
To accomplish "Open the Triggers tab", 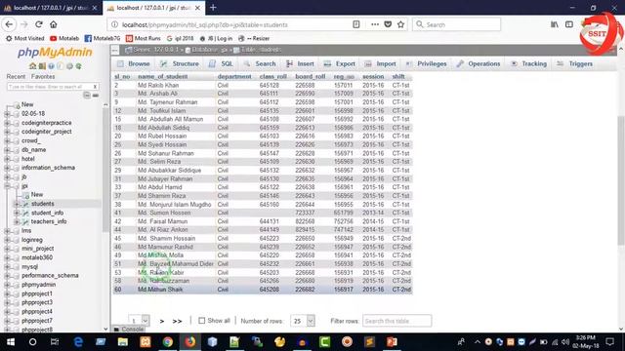I will tap(575, 63).
